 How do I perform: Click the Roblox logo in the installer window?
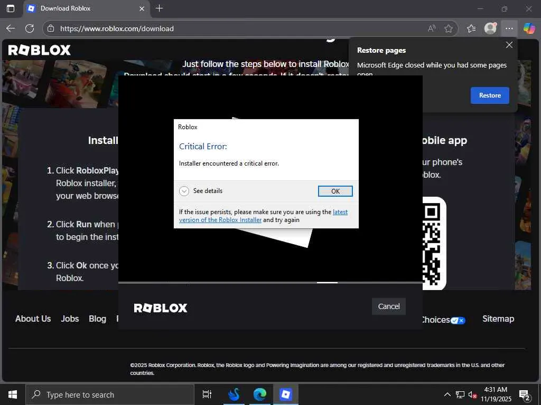pos(161,308)
